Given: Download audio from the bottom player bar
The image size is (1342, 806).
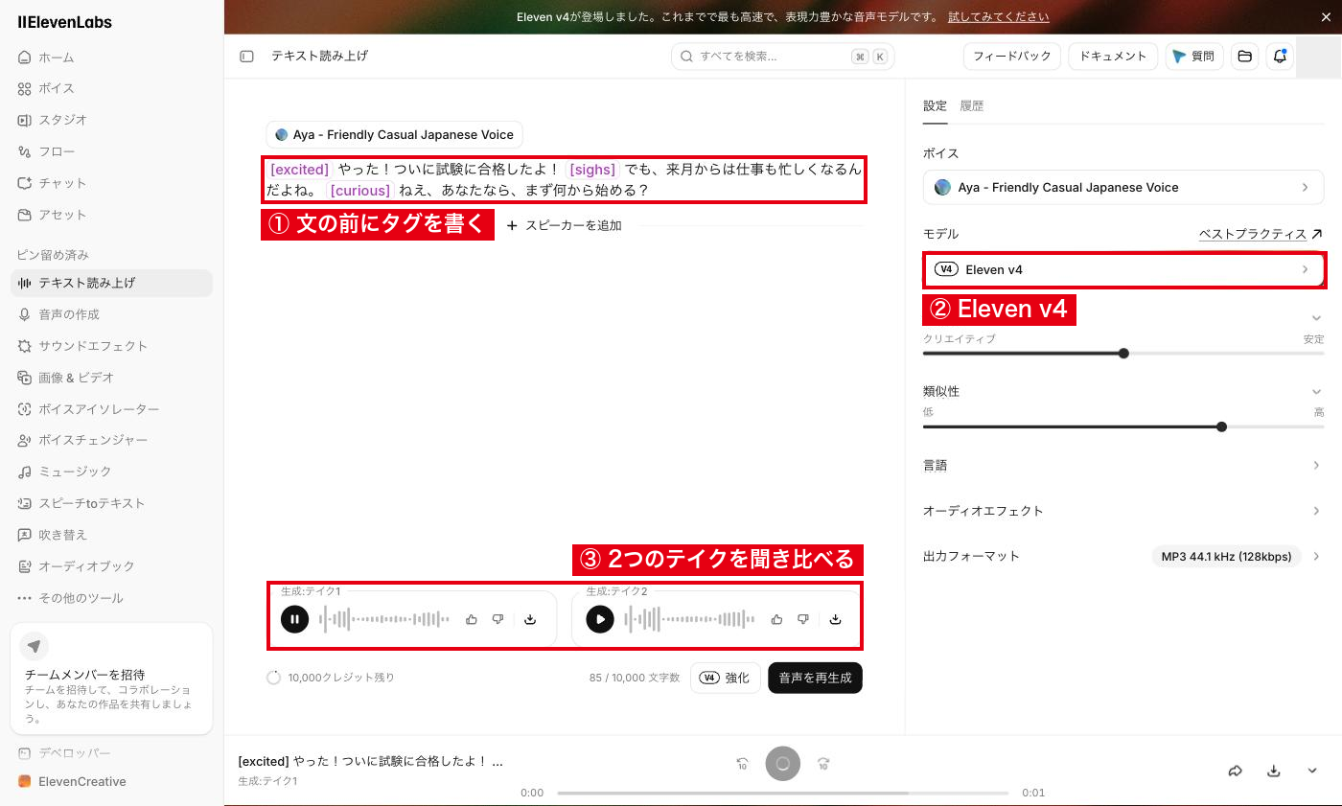Looking at the screenshot, I should click(x=1274, y=771).
